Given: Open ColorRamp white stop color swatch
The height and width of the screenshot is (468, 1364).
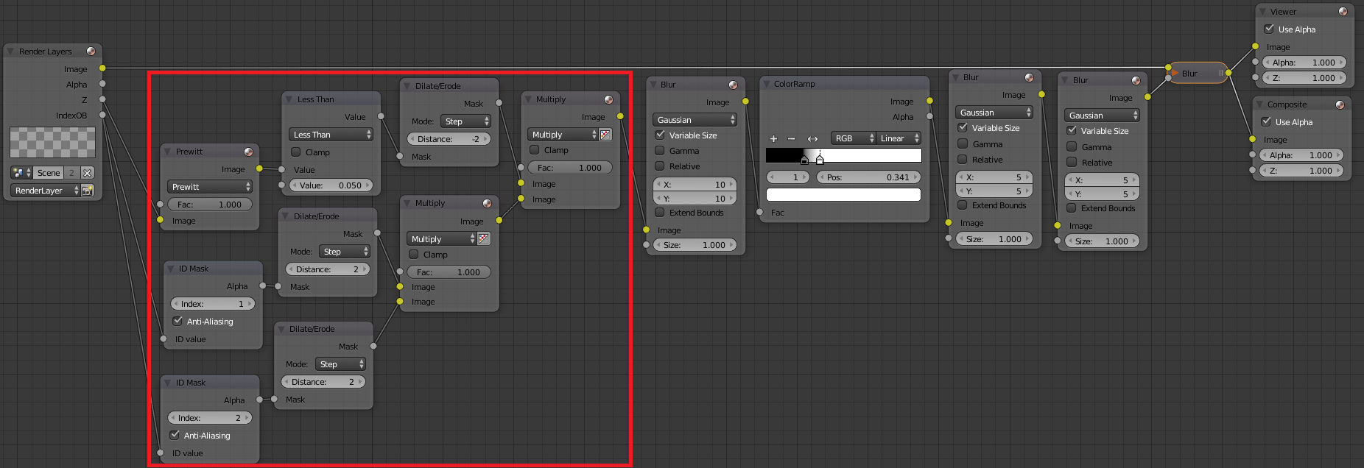Looking at the screenshot, I should (843, 194).
